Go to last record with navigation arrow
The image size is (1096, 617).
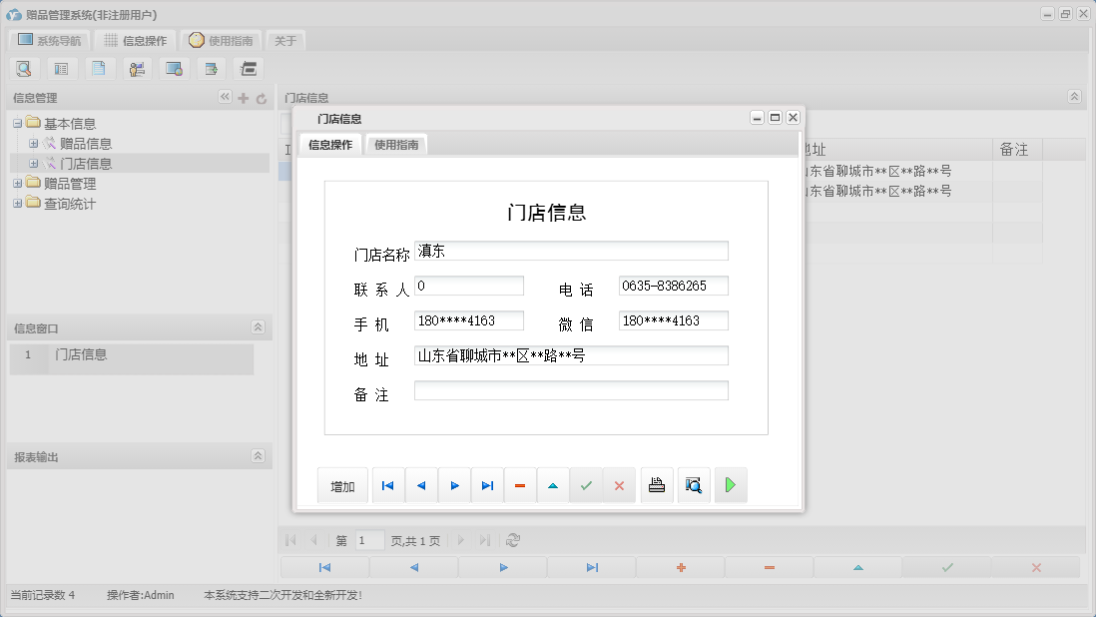pos(487,485)
